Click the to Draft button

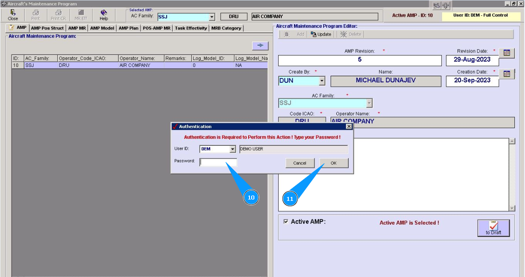[x=494, y=228]
